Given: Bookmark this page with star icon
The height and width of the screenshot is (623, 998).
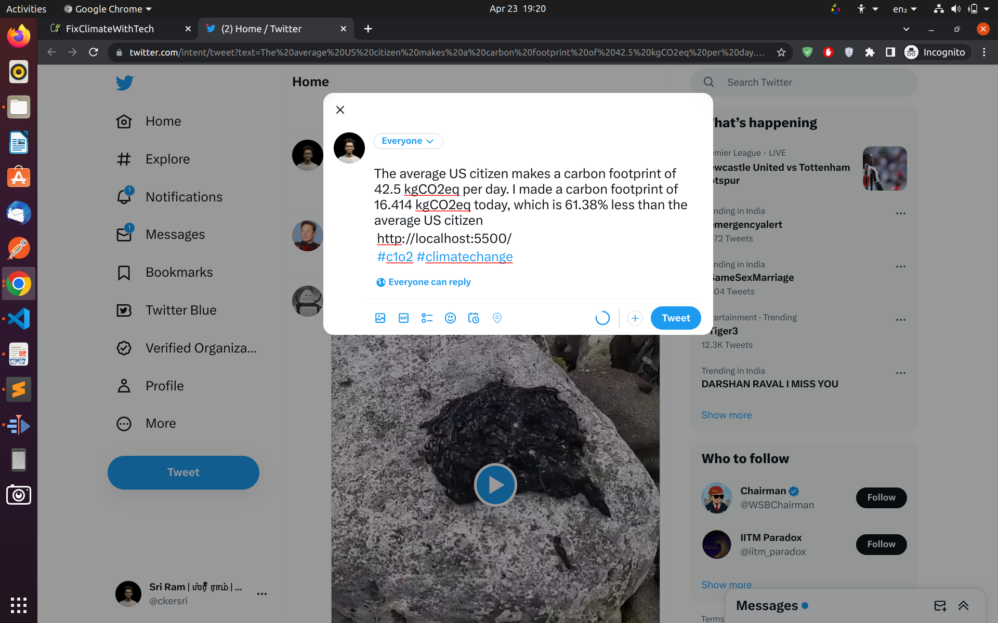Looking at the screenshot, I should coord(781,52).
